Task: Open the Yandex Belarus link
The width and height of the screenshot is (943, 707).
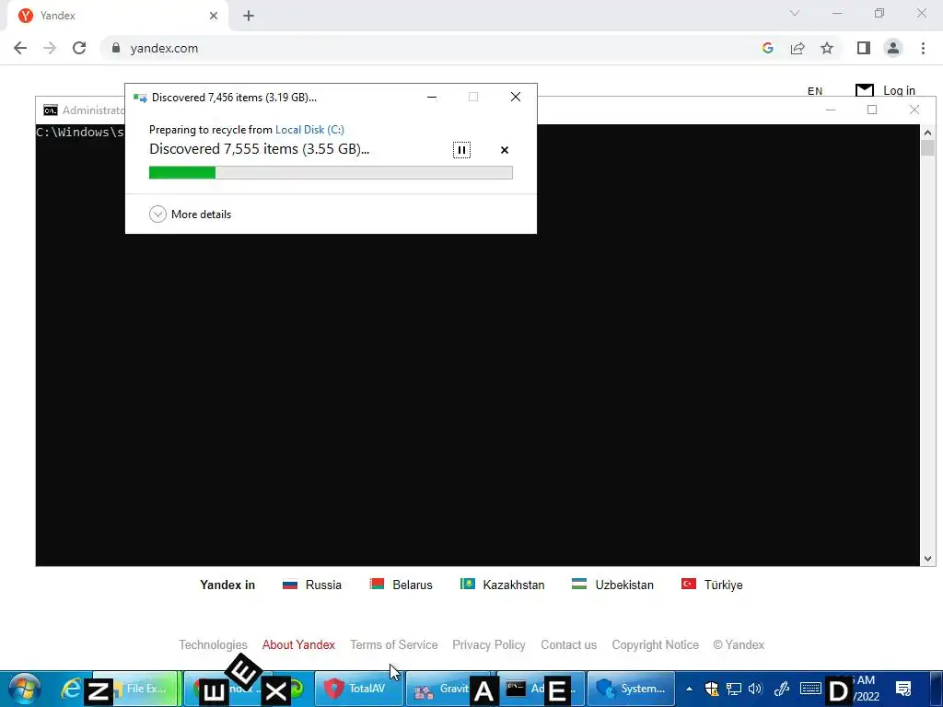Action: point(402,585)
